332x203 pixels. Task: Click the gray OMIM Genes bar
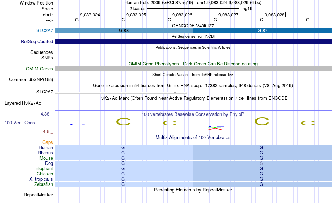pos(193,69)
